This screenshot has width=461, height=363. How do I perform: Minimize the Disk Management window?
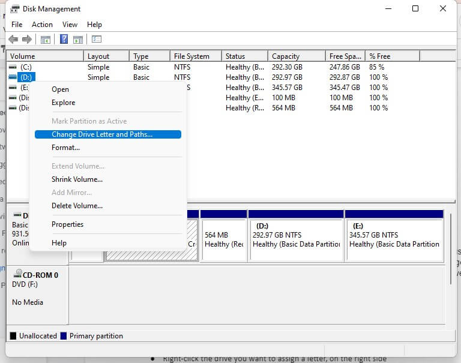click(388, 8)
